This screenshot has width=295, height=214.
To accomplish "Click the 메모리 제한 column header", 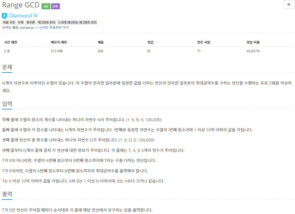I will 59,42.
